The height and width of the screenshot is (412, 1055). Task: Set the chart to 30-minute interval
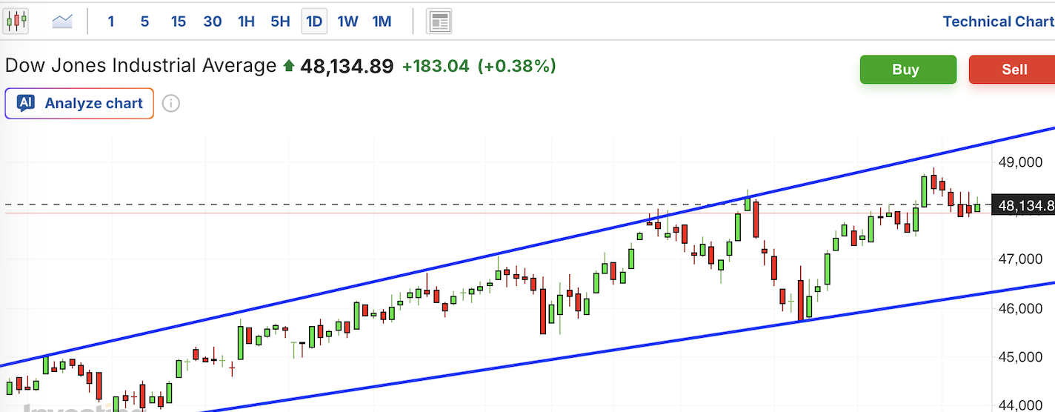(213, 21)
